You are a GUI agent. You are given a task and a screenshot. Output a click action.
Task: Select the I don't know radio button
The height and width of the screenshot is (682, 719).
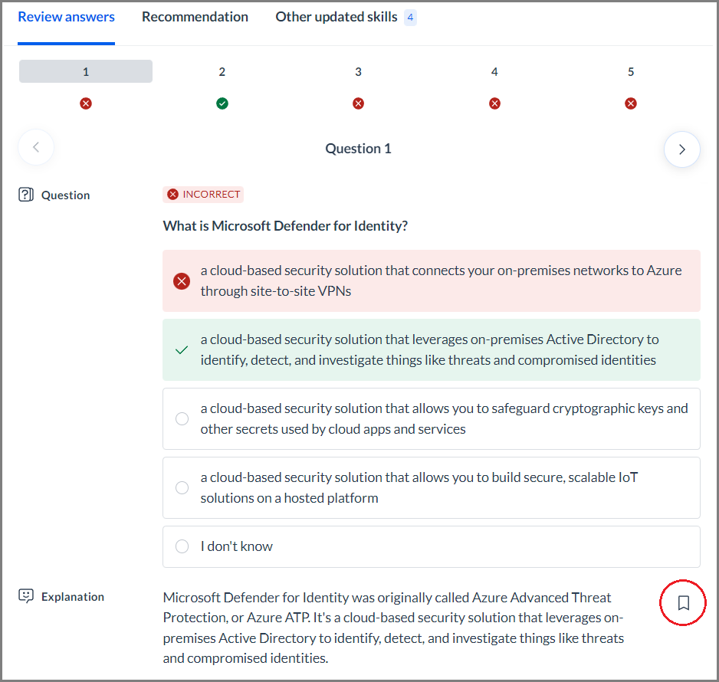click(182, 546)
